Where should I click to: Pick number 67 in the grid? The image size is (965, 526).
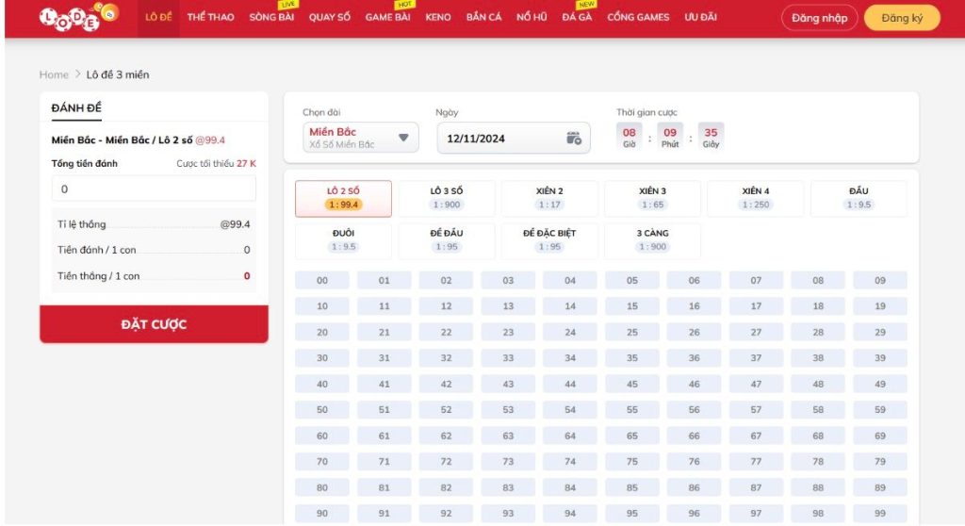(756, 436)
